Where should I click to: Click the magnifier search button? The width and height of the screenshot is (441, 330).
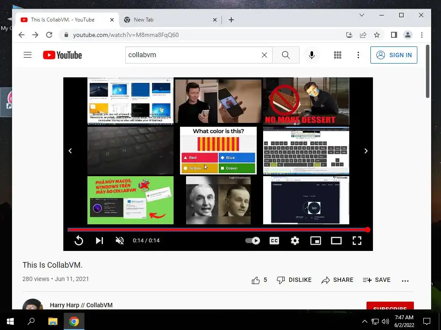[286, 55]
